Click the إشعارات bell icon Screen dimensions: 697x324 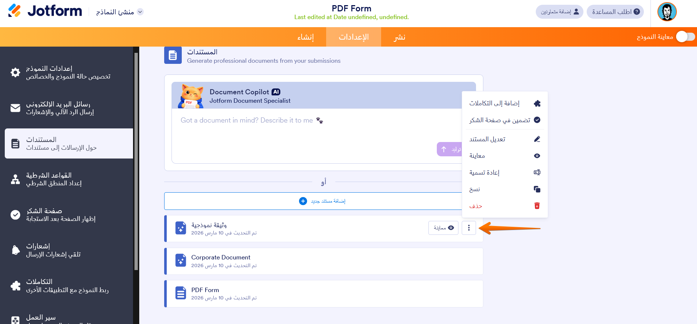pos(15,250)
